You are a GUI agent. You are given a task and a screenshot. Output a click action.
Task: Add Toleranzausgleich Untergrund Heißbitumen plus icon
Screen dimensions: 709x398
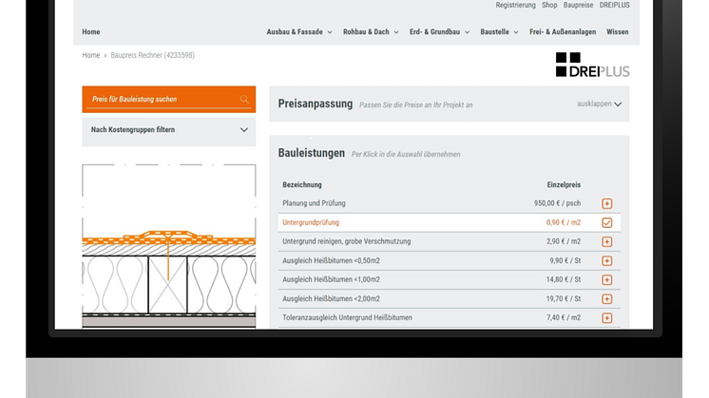[x=606, y=317]
